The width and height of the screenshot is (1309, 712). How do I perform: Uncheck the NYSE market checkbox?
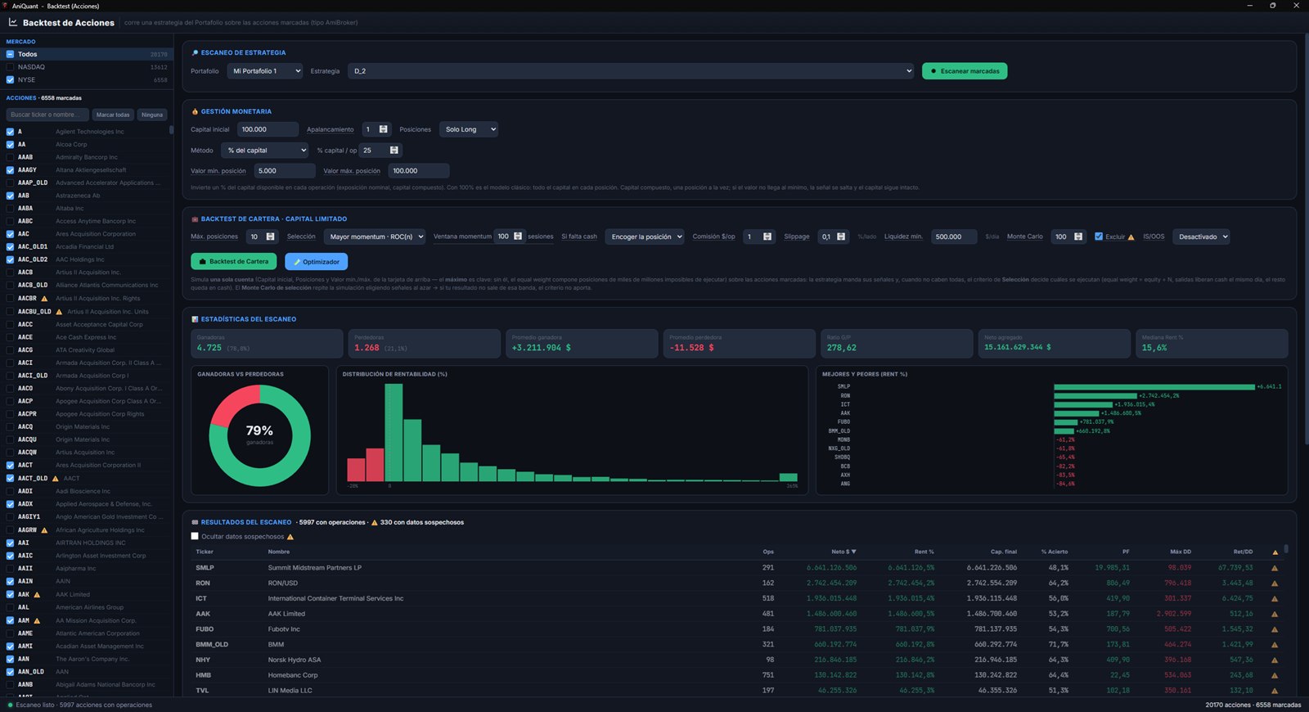pos(10,80)
